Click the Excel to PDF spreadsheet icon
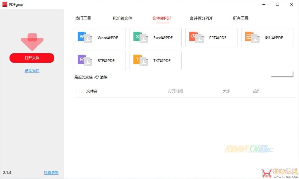This screenshot has width=299, height=179. 141,37
